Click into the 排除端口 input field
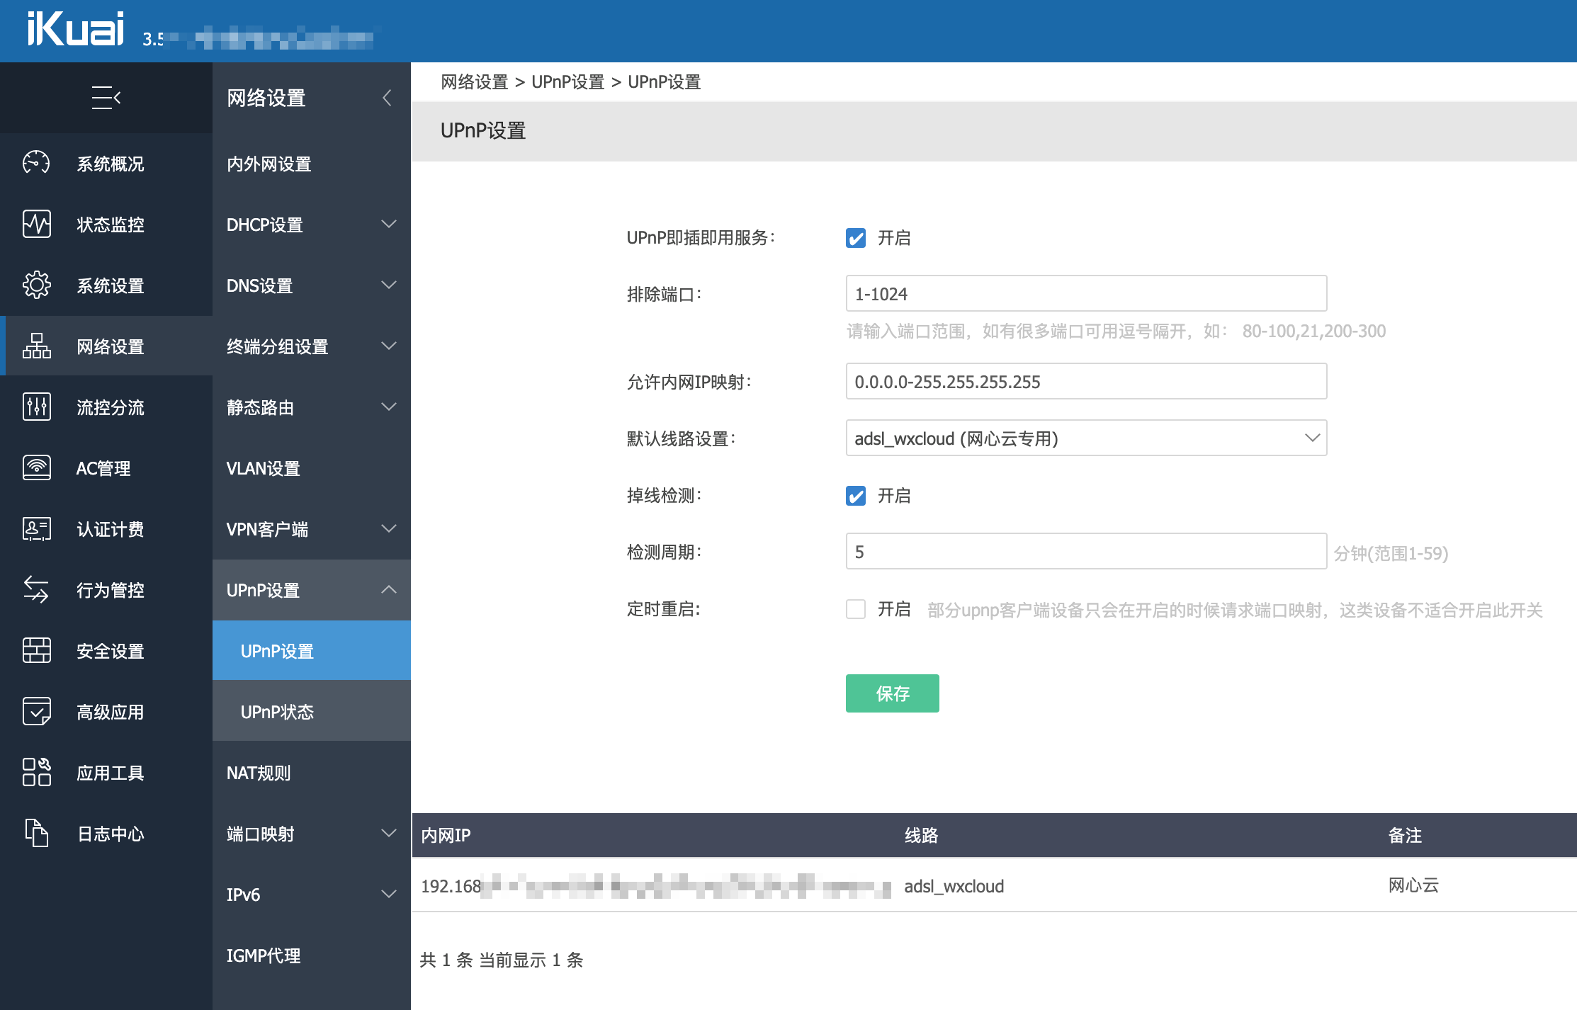Viewport: 1577px width, 1010px height. tap(1085, 293)
